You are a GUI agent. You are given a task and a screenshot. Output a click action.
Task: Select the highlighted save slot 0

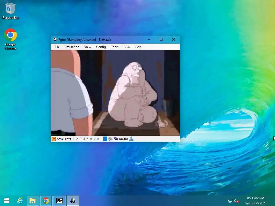point(105,139)
